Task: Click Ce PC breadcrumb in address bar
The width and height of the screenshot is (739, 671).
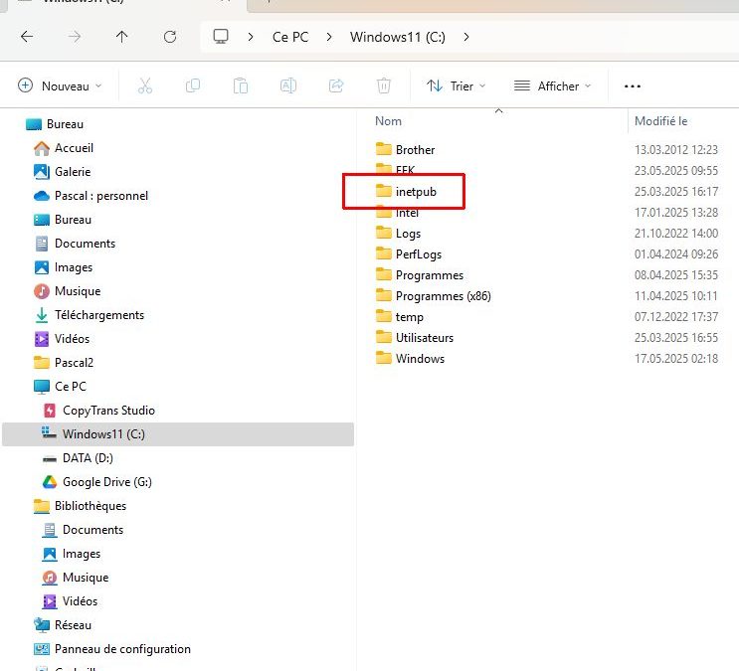Action: pos(290,37)
